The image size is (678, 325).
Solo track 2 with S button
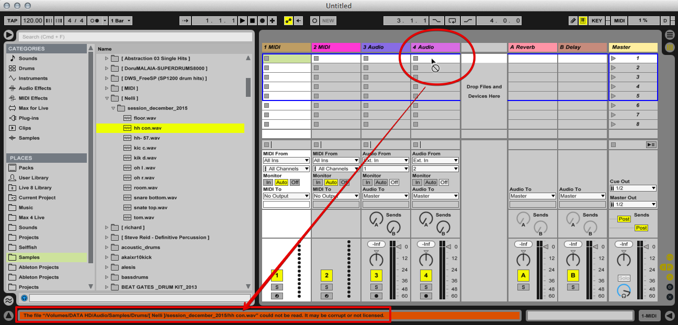pyautogui.click(x=326, y=287)
